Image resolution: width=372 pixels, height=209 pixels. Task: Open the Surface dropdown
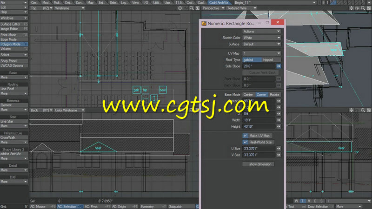(x=262, y=44)
